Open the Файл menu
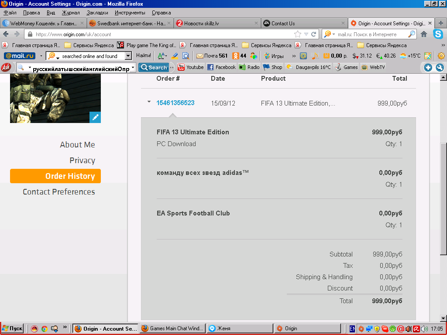This screenshot has height=335, width=447. [x=10, y=13]
